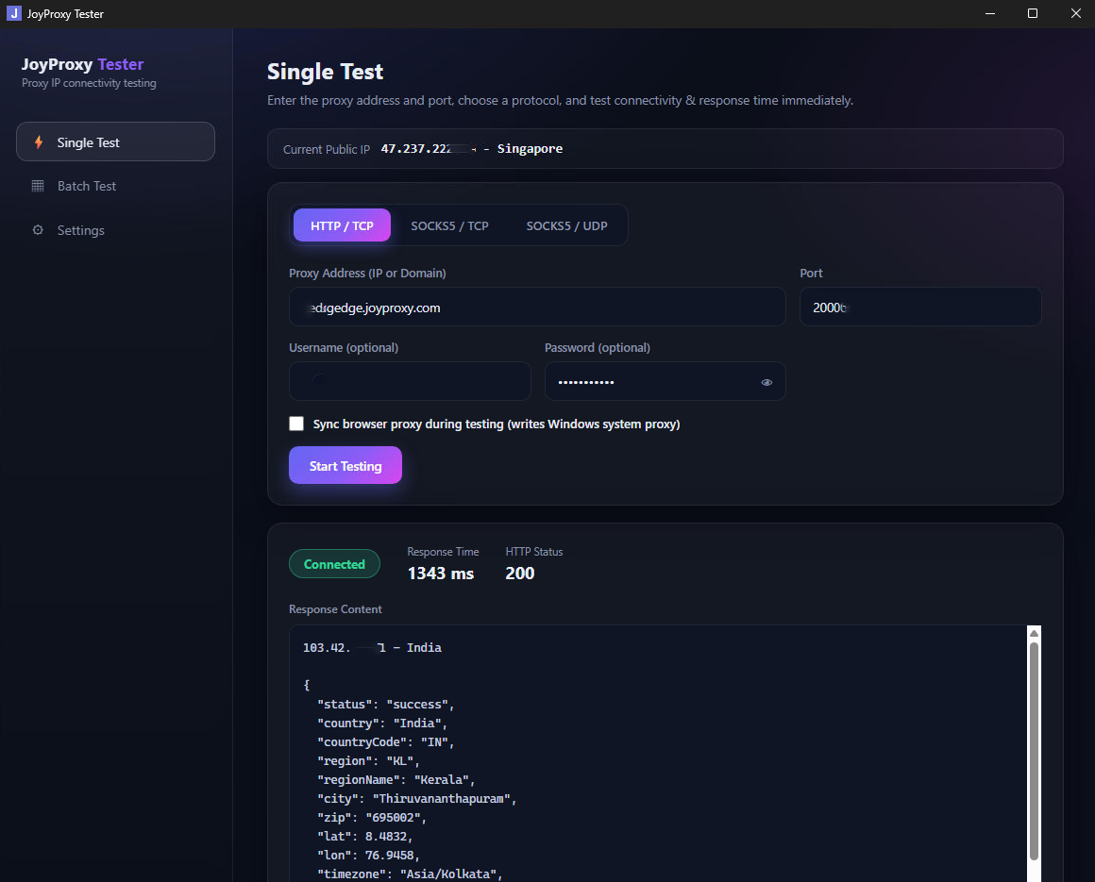1095x882 pixels.
Task: Focus the Username input field
Action: 410,381
